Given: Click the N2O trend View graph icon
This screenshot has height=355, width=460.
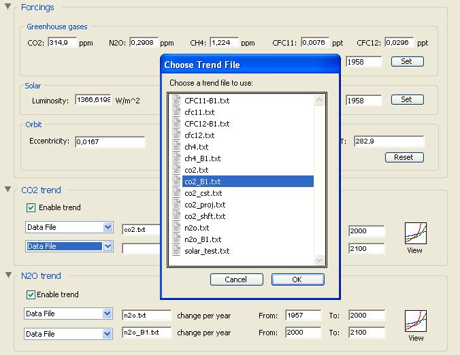Looking at the screenshot, I should point(416,322).
